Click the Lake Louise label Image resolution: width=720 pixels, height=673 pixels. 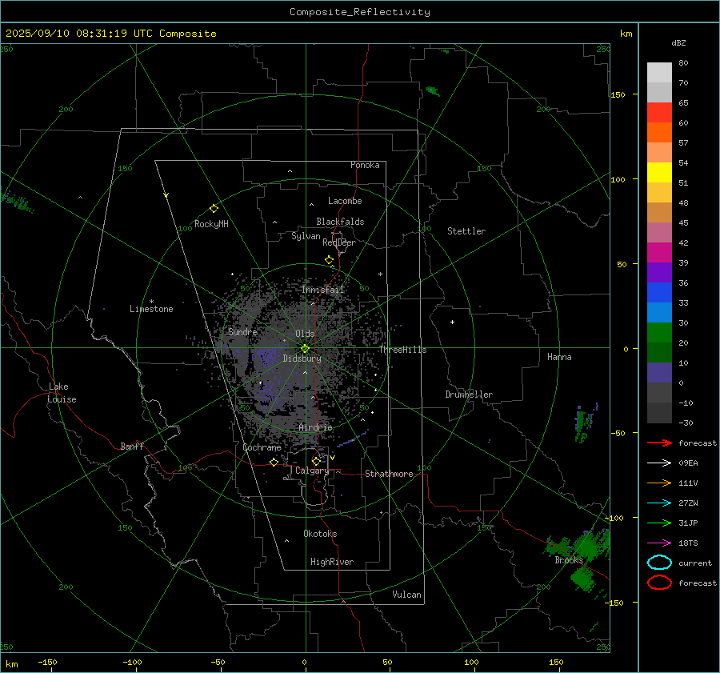pos(62,393)
